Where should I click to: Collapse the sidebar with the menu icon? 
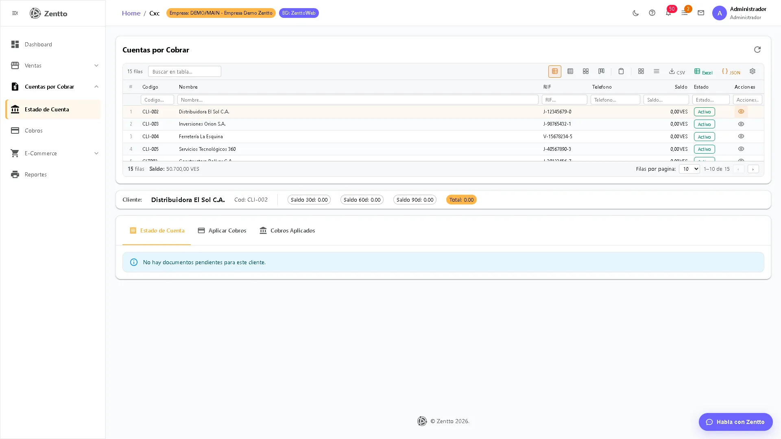[15, 13]
